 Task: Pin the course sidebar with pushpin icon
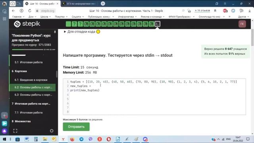click(55, 32)
